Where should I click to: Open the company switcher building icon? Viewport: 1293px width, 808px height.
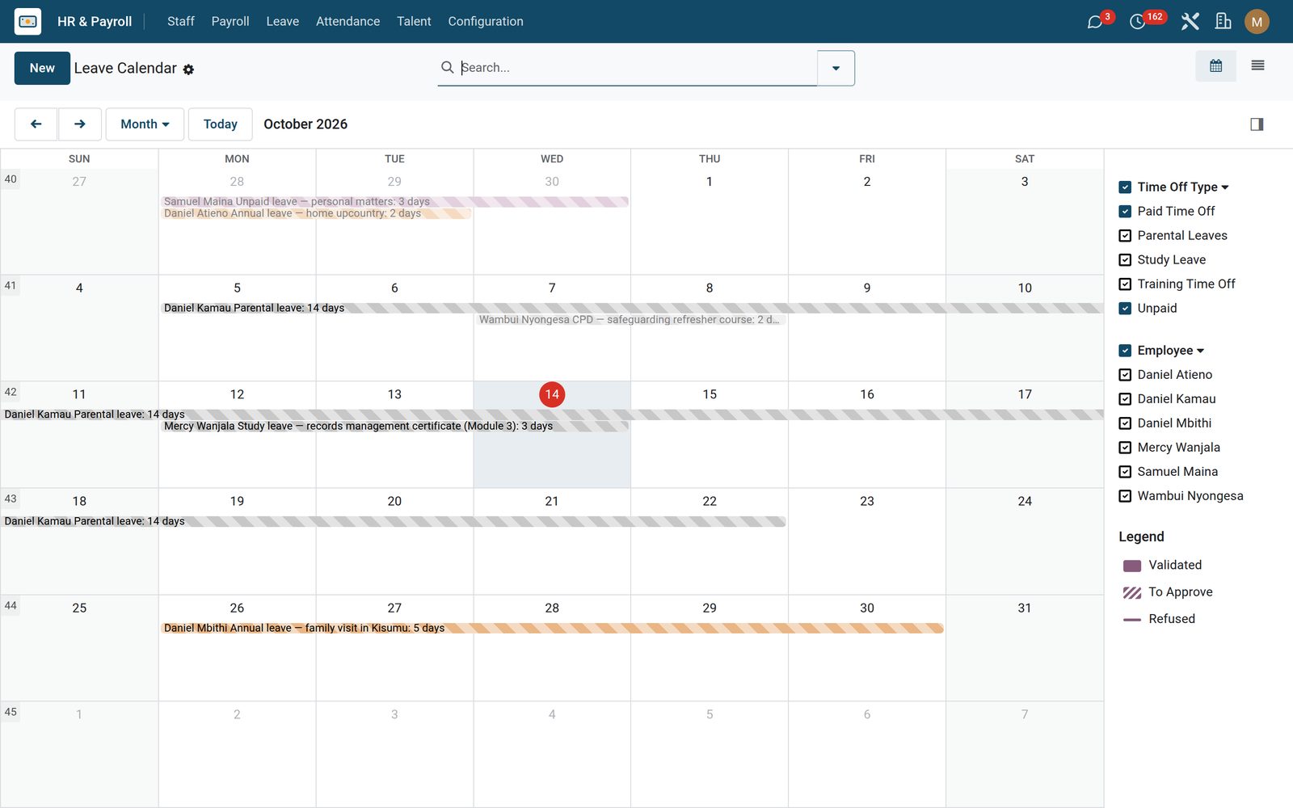(1224, 21)
